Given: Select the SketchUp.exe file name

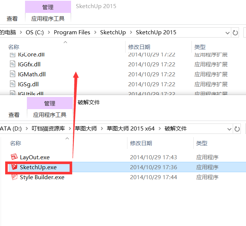Looking at the screenshot, I should click(x=38, y=167).
